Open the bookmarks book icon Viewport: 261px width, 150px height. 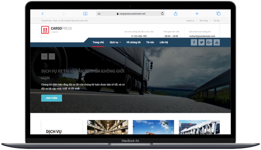[x=85, y=14]
